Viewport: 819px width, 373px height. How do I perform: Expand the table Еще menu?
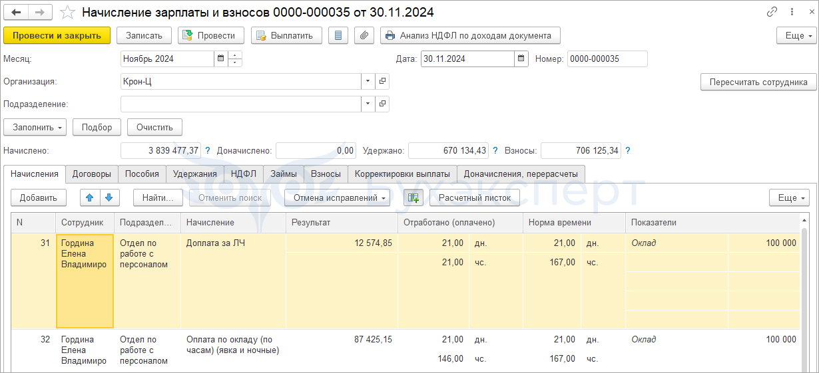[790, 197]
